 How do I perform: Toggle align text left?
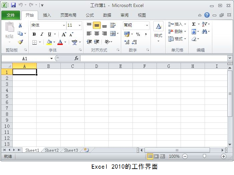coord(89,34)
